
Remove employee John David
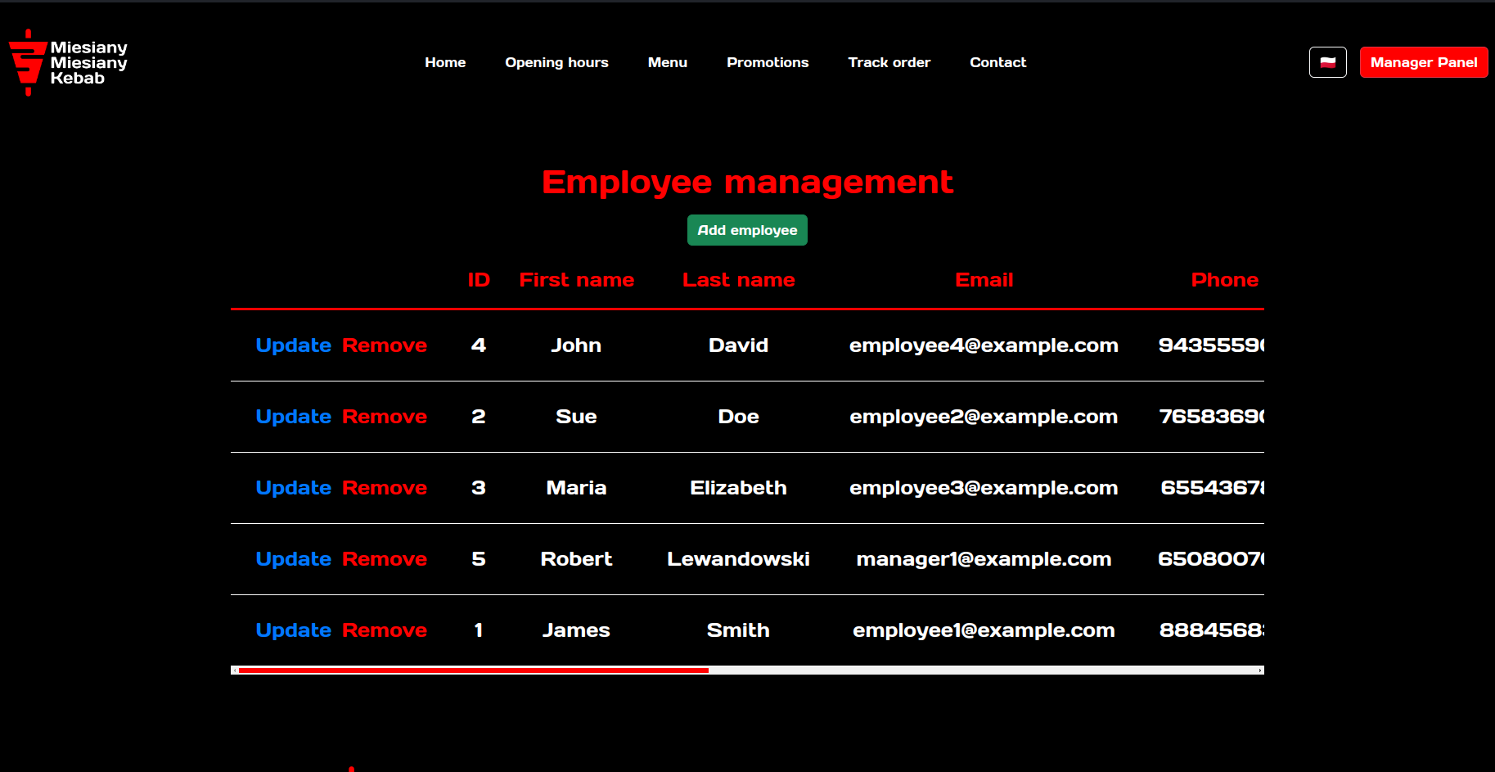[x=384, y=345]
